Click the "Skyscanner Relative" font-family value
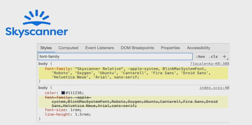This screenshot has width=252, height=125. [x=99, y=69]
